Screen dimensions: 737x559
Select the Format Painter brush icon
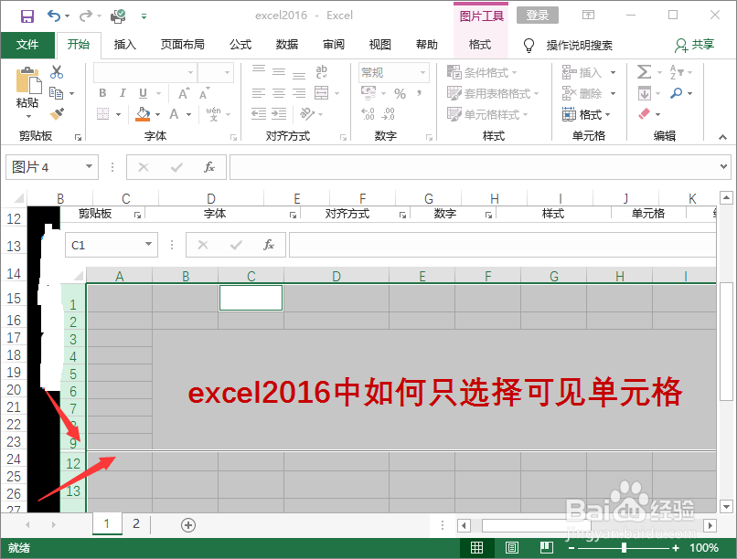point(57,113)
